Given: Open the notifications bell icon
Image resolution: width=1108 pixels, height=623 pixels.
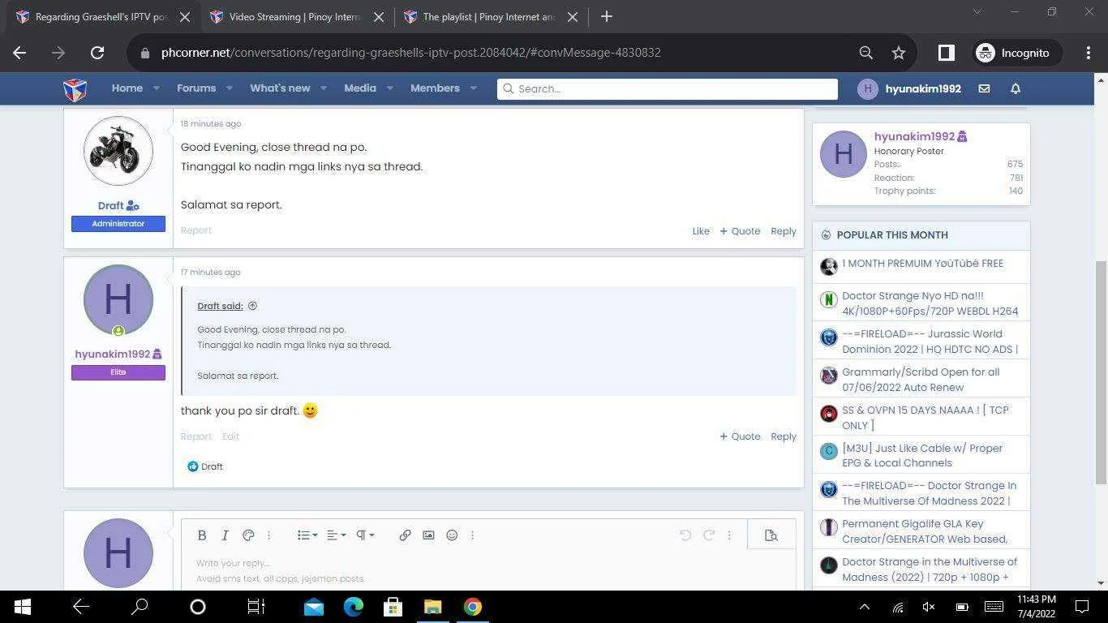Looking at the screenshot, I should coord(1015,88).
